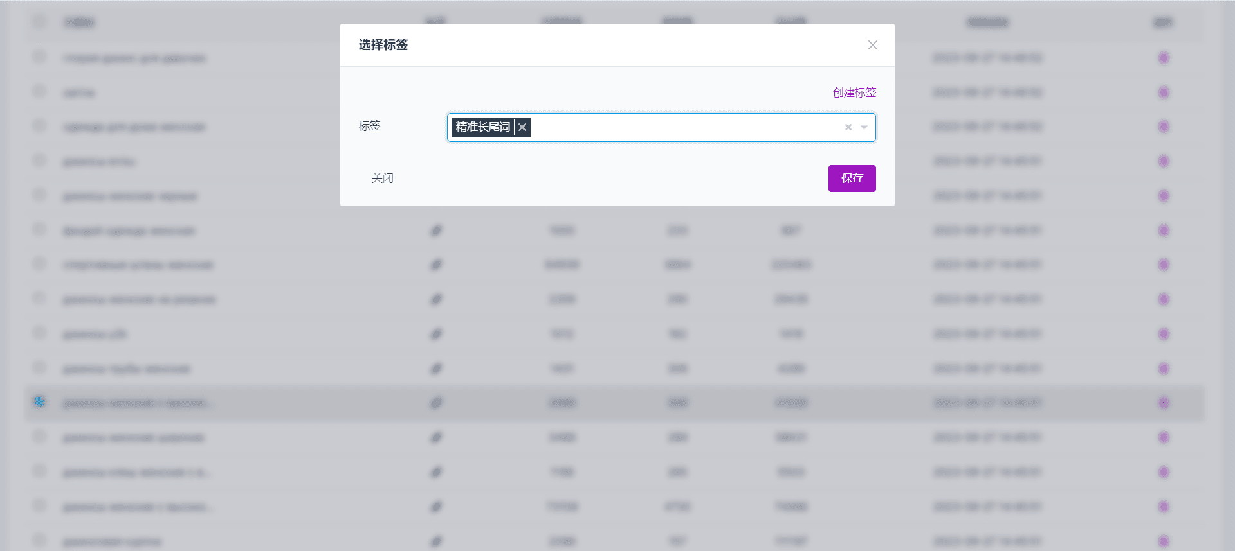The width and height of the screenshot is (1235, 551).
Task: Click the link icon in the bottom-most visible row
Action: 436,541
